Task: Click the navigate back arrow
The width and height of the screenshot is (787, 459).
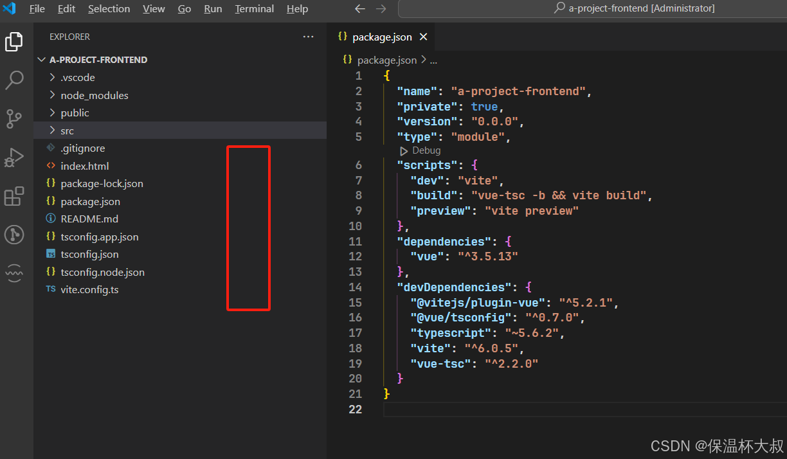Action: tap(360, 9)
